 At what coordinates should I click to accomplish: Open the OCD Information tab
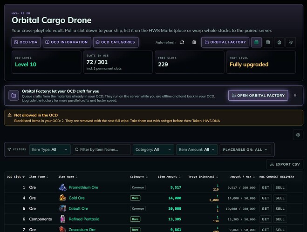67,42
